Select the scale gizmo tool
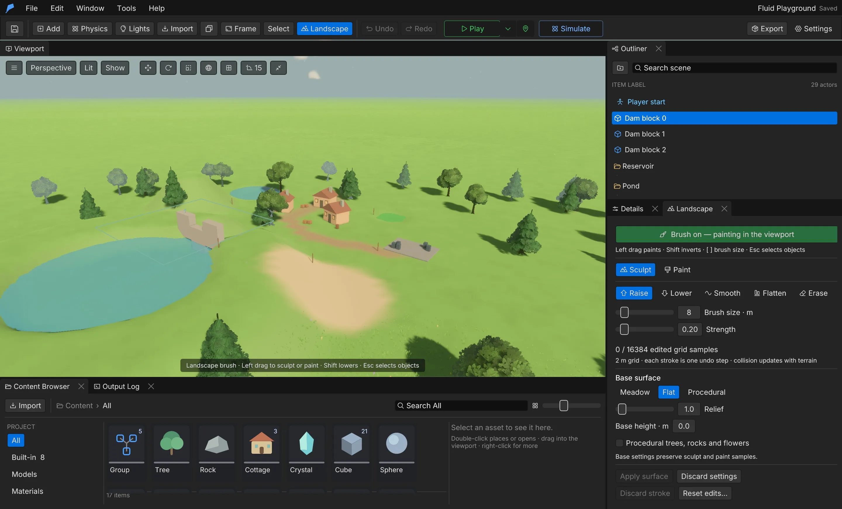 [x=188, y=67]
